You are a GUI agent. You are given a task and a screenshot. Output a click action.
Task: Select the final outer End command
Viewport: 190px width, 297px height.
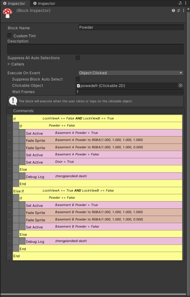click(97, 256)
